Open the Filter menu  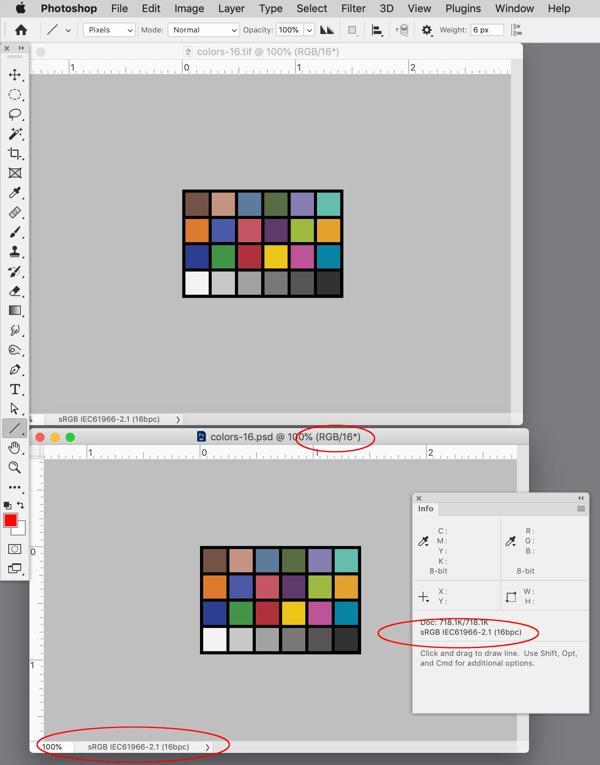(x=354, y=8)
